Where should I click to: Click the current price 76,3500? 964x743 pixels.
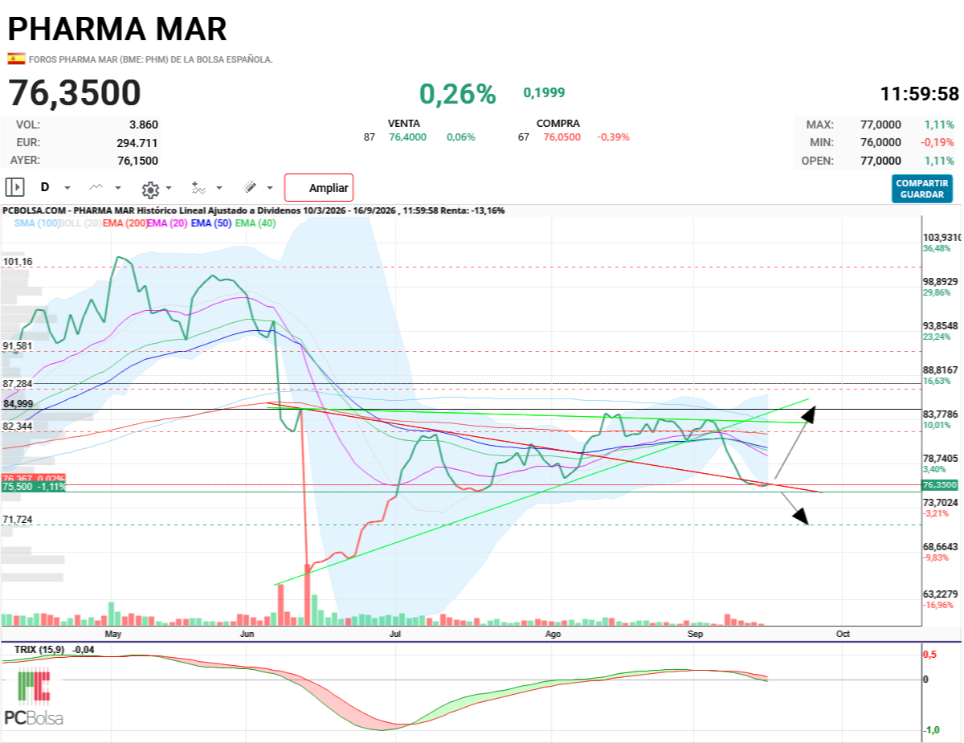[75, 93]
